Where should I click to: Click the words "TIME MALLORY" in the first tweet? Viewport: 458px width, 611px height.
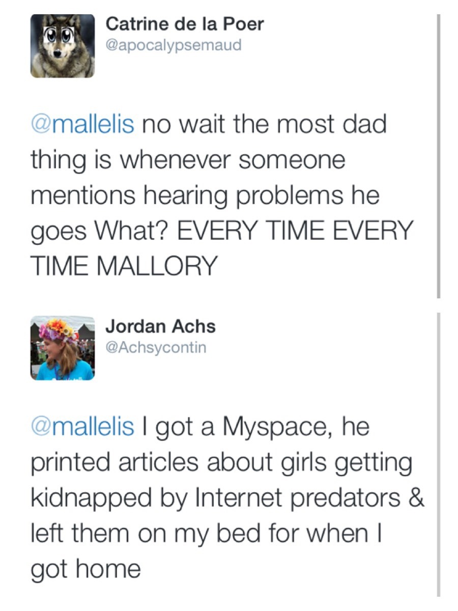[124, 266]
